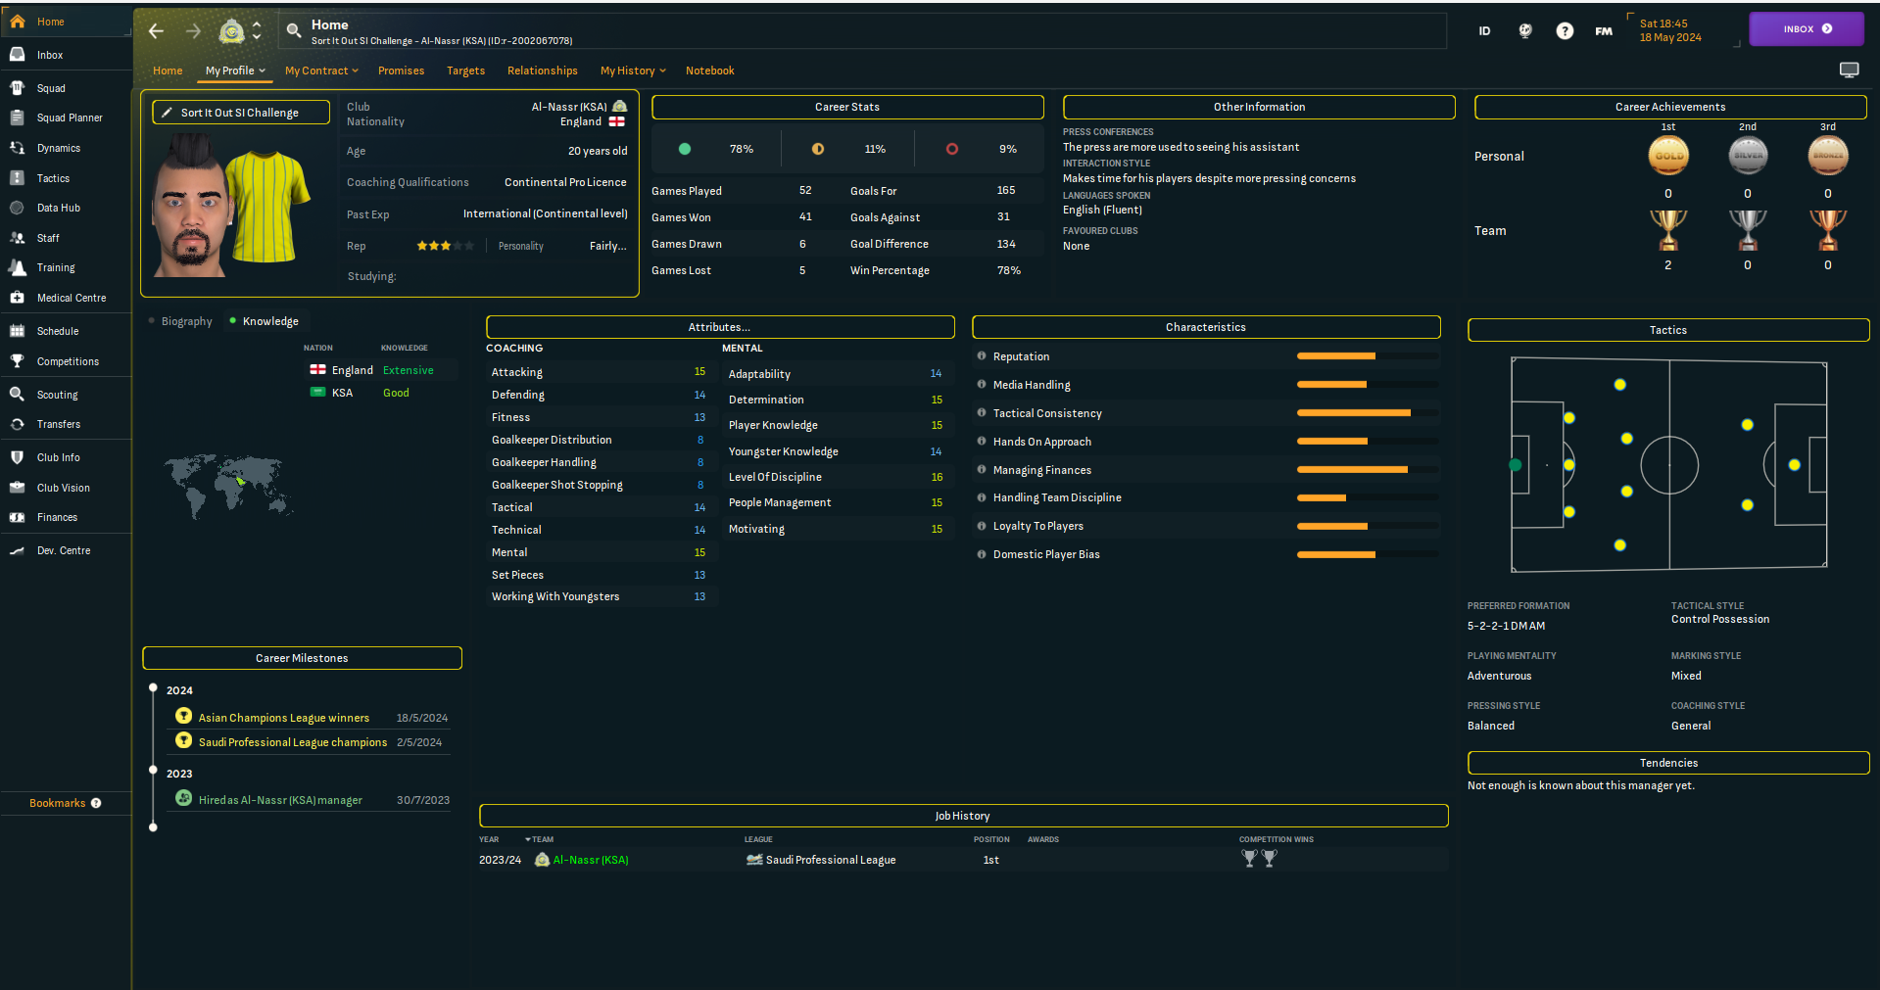Open the club badge switcher arrows
Image resolution: width=1880 pixels, height=990 pixels.
click(257, 31)
